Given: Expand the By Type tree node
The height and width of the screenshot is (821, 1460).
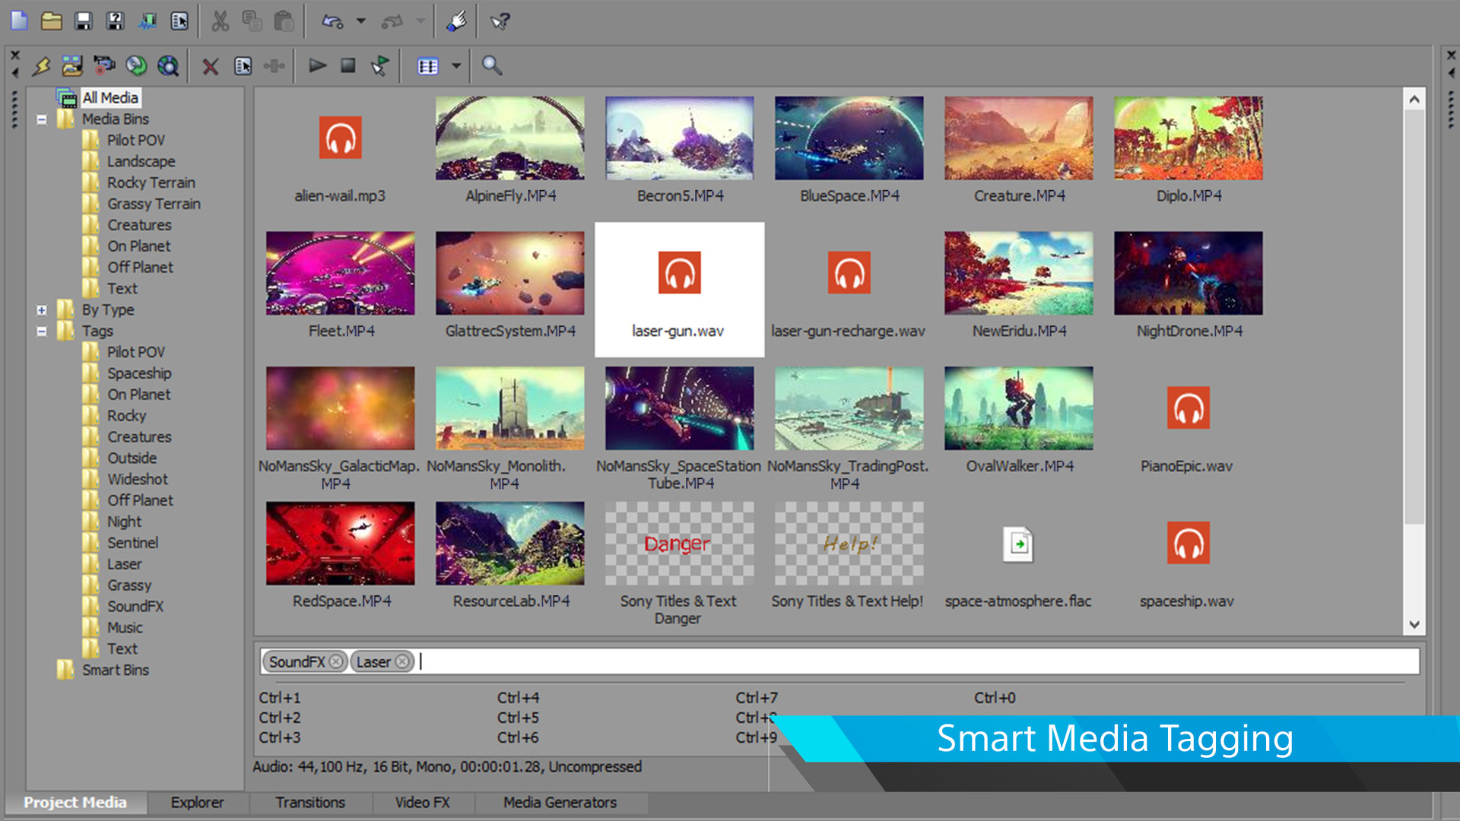Looking at the screenshot, I should [42, 310].
